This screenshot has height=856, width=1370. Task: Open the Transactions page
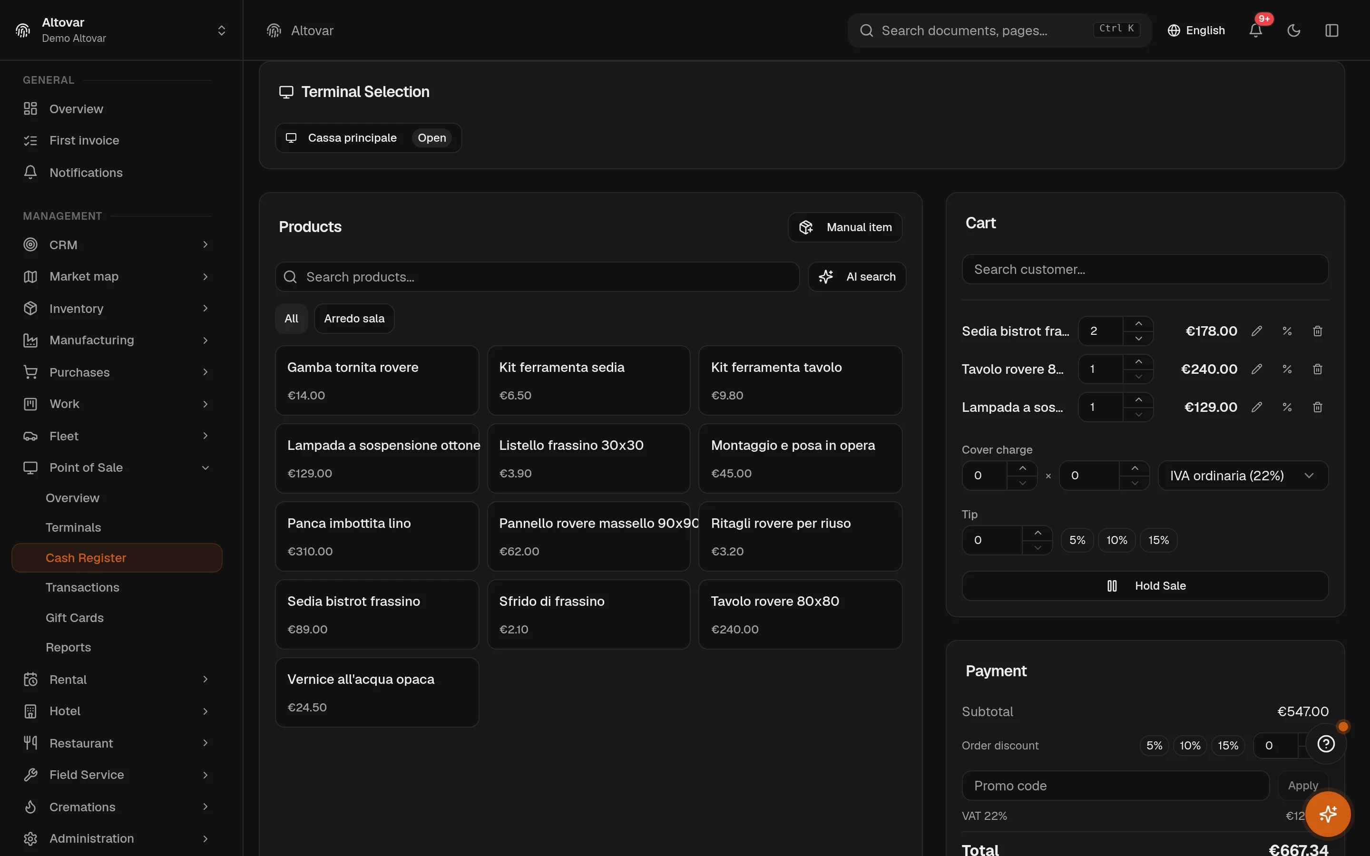click(x=82, y=588)
